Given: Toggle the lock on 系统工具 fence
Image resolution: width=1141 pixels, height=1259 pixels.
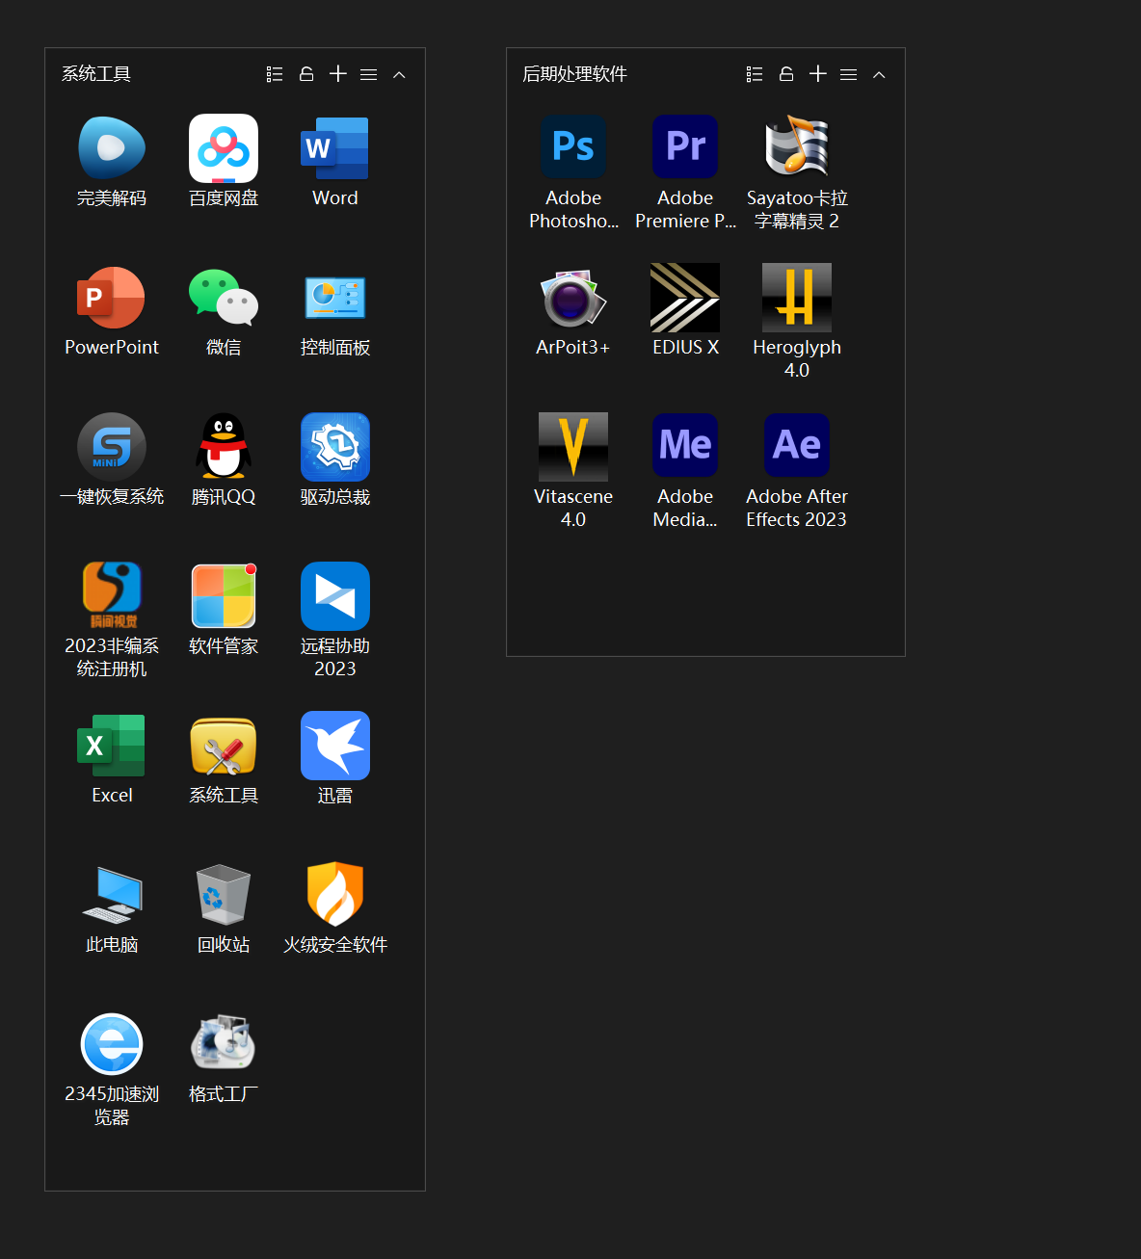Looking at the screenshot, I should click(306, 74).
